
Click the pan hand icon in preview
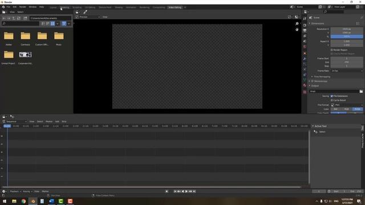tap(297, 30)
